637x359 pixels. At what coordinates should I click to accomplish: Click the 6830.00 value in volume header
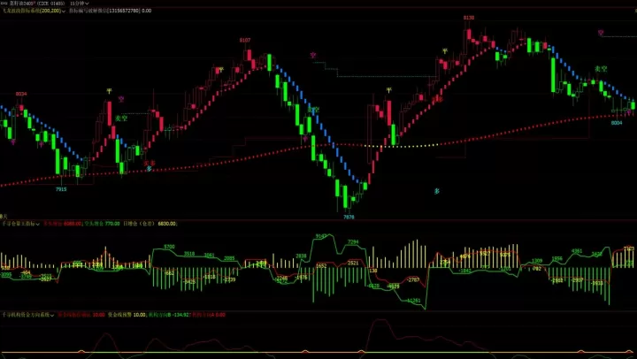point(166,224)
